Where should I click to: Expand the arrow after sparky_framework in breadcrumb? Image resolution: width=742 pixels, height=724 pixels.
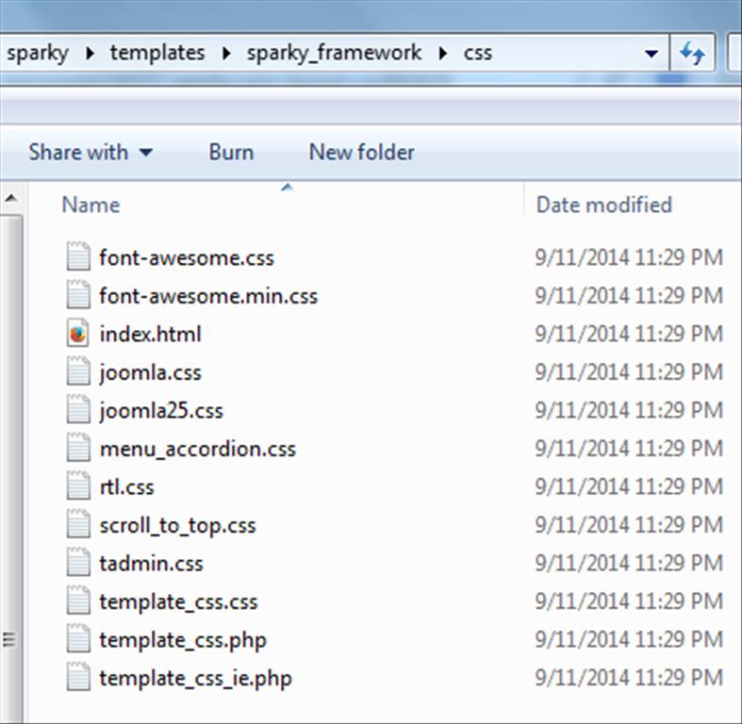click(x=442, y=54)
